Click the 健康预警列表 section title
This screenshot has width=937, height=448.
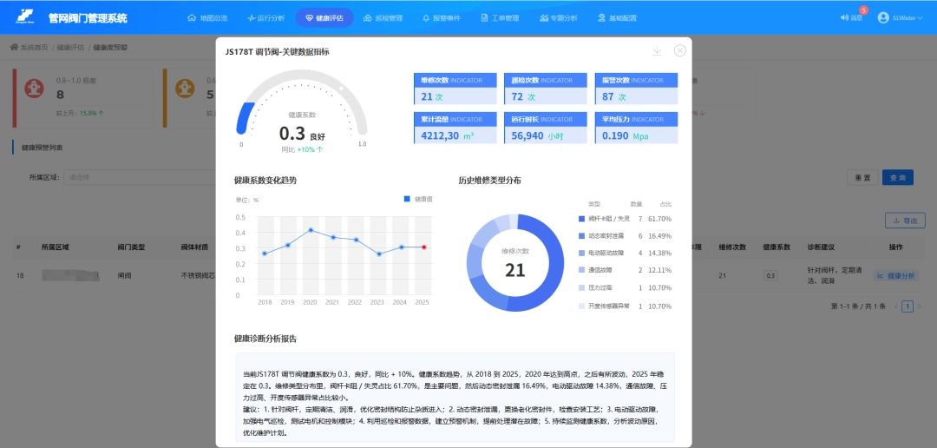pyautogui.click(x=42, y=147)
